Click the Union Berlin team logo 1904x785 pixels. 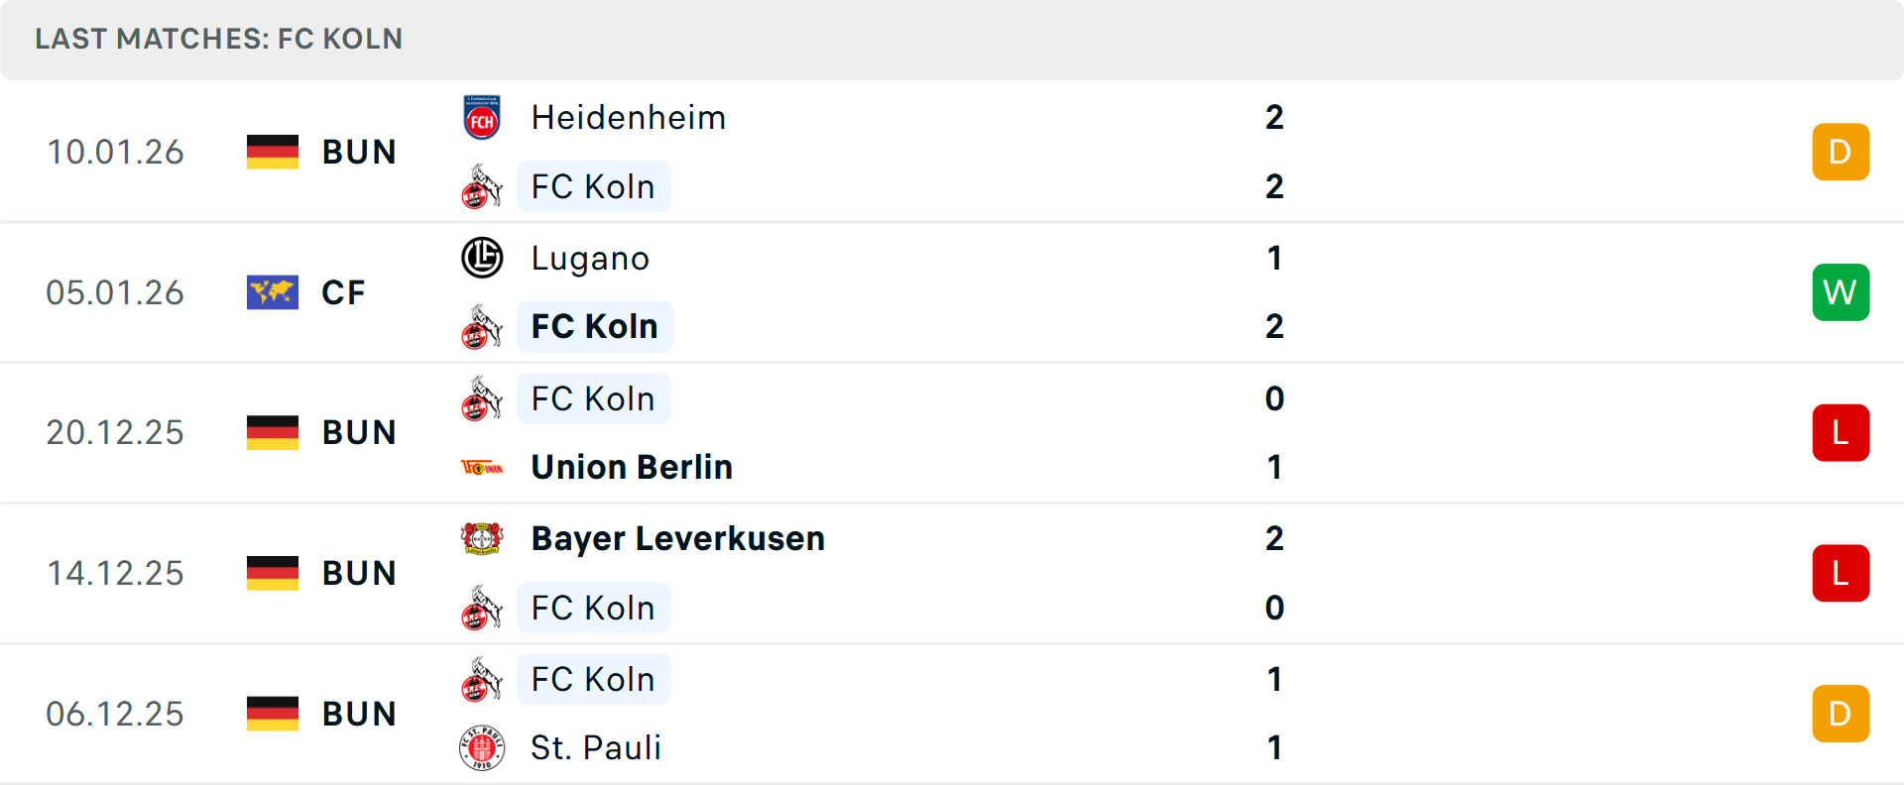[482, 467]
